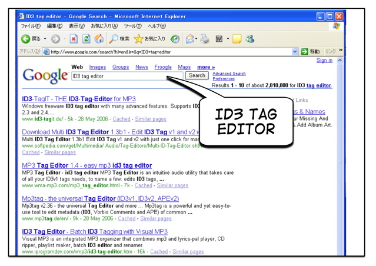
Task: Open Mp3tag universal Tag Editor result
Action: (101, 198)
